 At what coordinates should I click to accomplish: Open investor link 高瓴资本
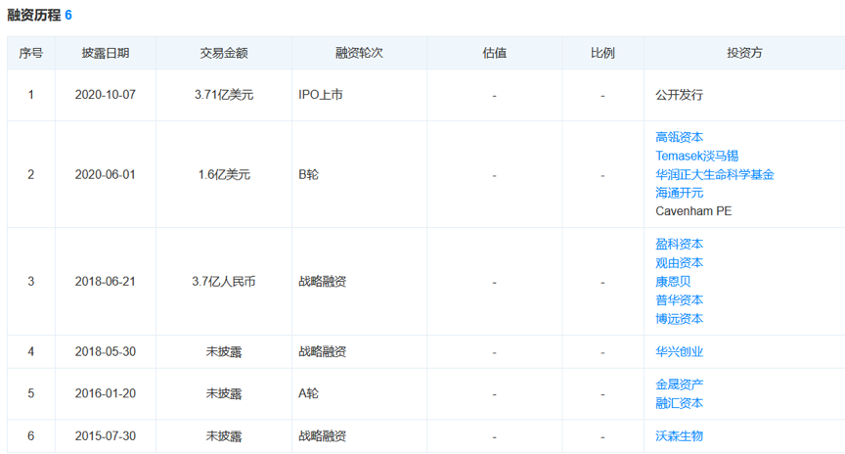(x=679, y=137)
